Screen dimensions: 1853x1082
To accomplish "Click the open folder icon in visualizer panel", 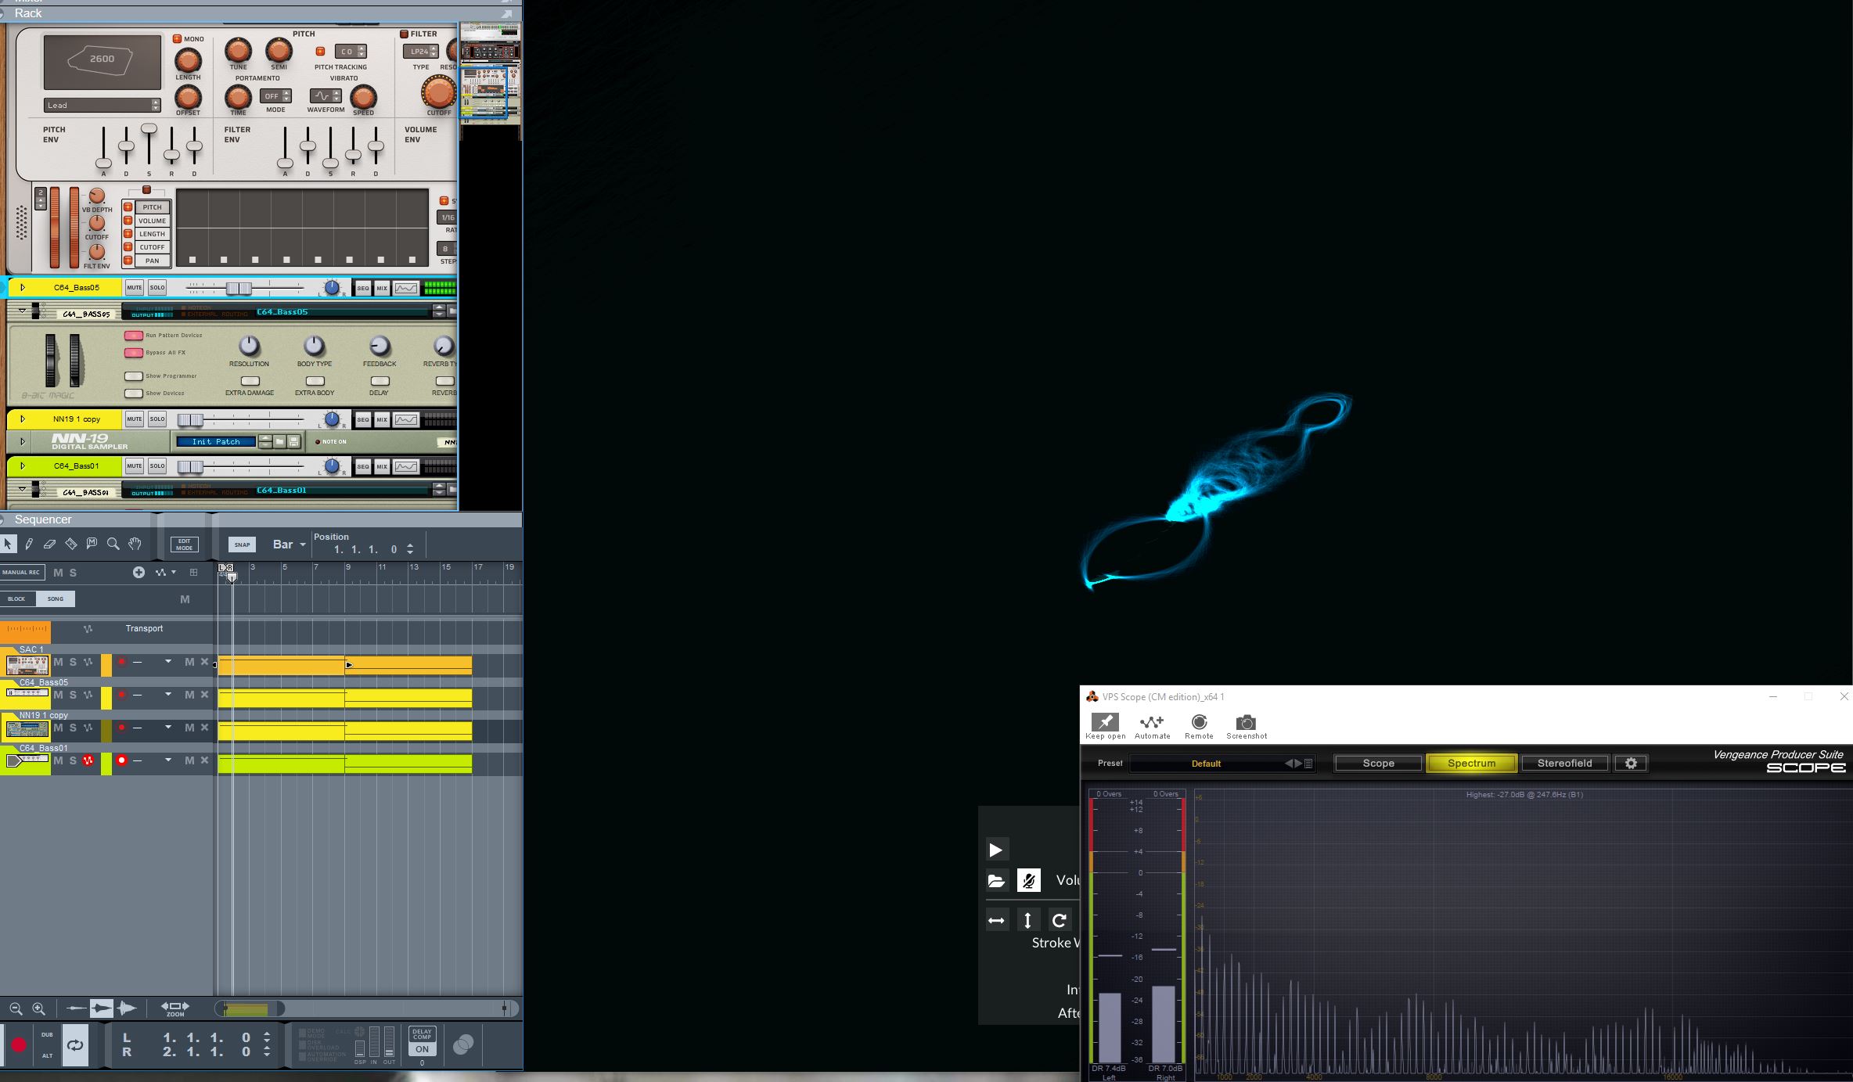I will (996, 881).
